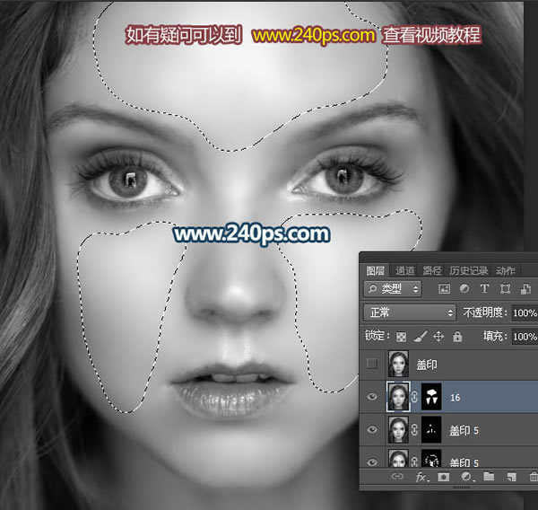Click the 不透明度 label
This screenshot has height=510, width=538.
pyautogui.click(x=485, y=312)
